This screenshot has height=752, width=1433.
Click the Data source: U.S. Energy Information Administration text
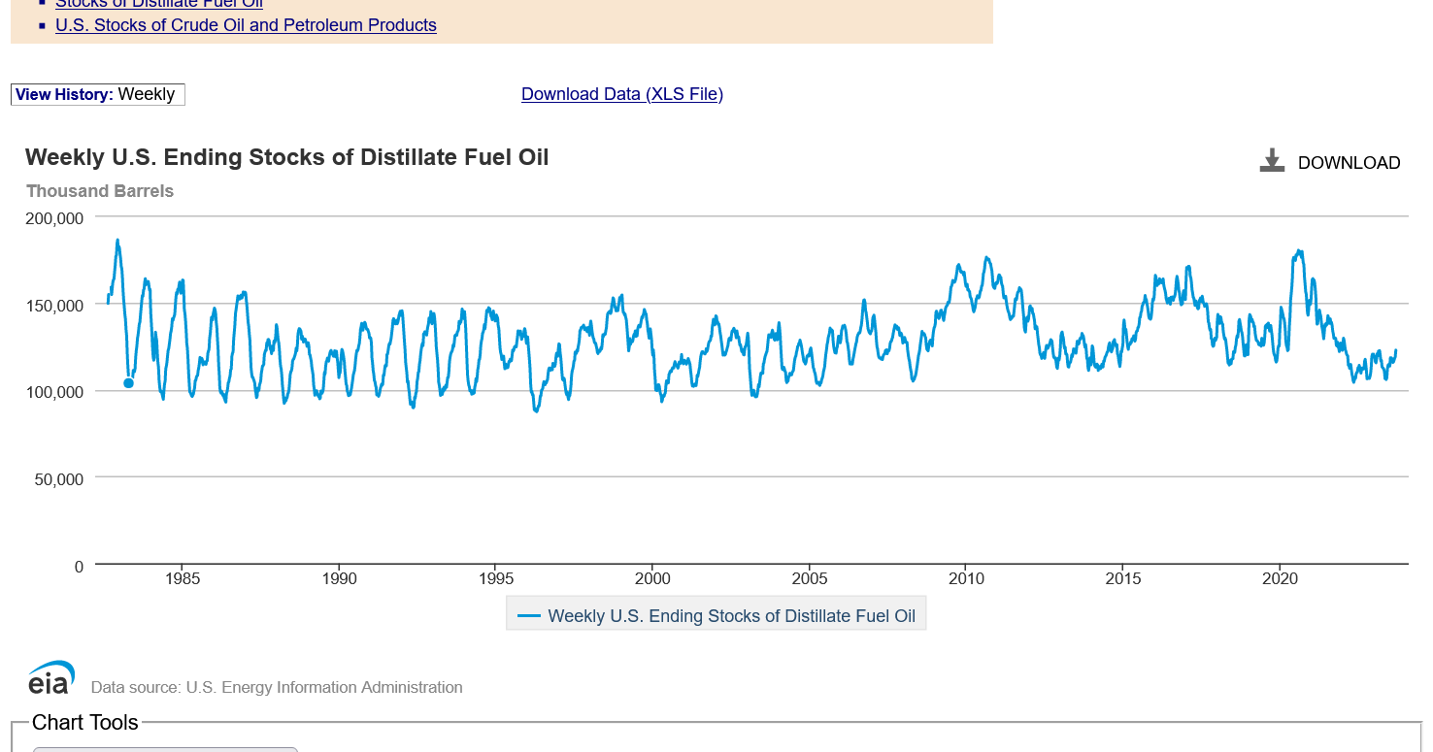[x=277, y=687]
